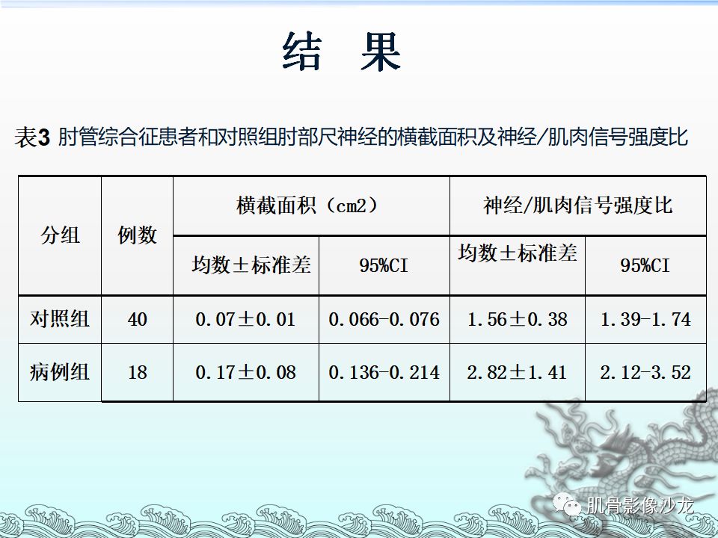Image resolution: width=718 pixels, height=538 pixels.
Task: Click the cell with value 40
Action: point(138,319)
